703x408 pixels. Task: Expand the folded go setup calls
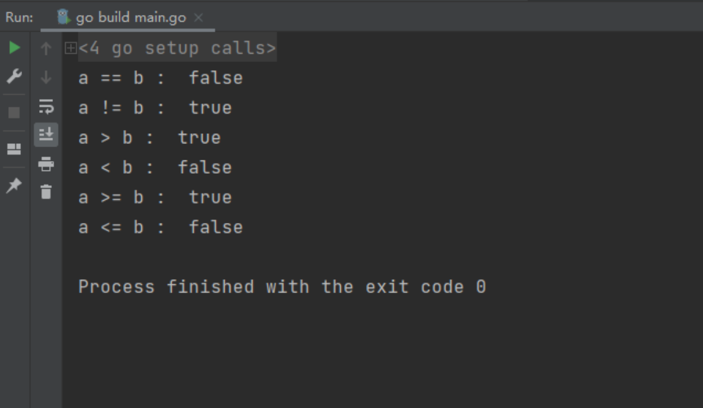pyautogui.click(x=71, y=47)
